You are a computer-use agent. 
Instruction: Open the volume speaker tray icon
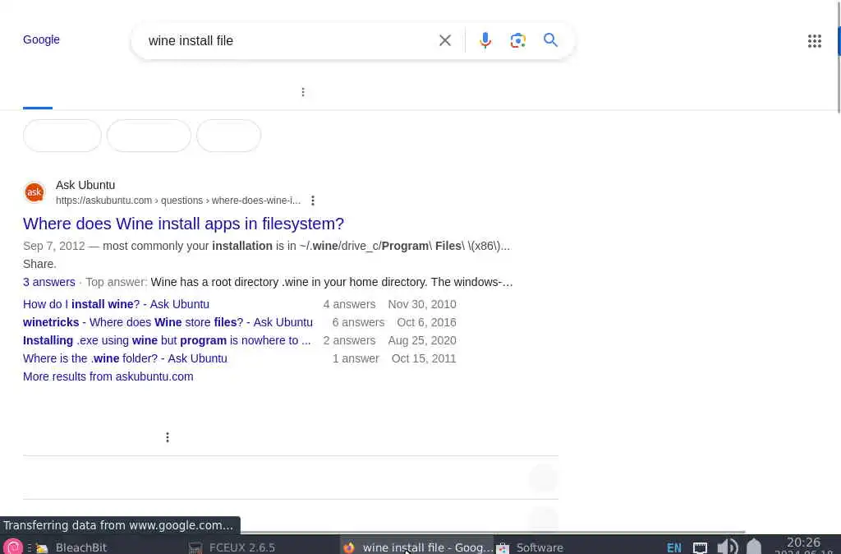click(x=728, y=547)
